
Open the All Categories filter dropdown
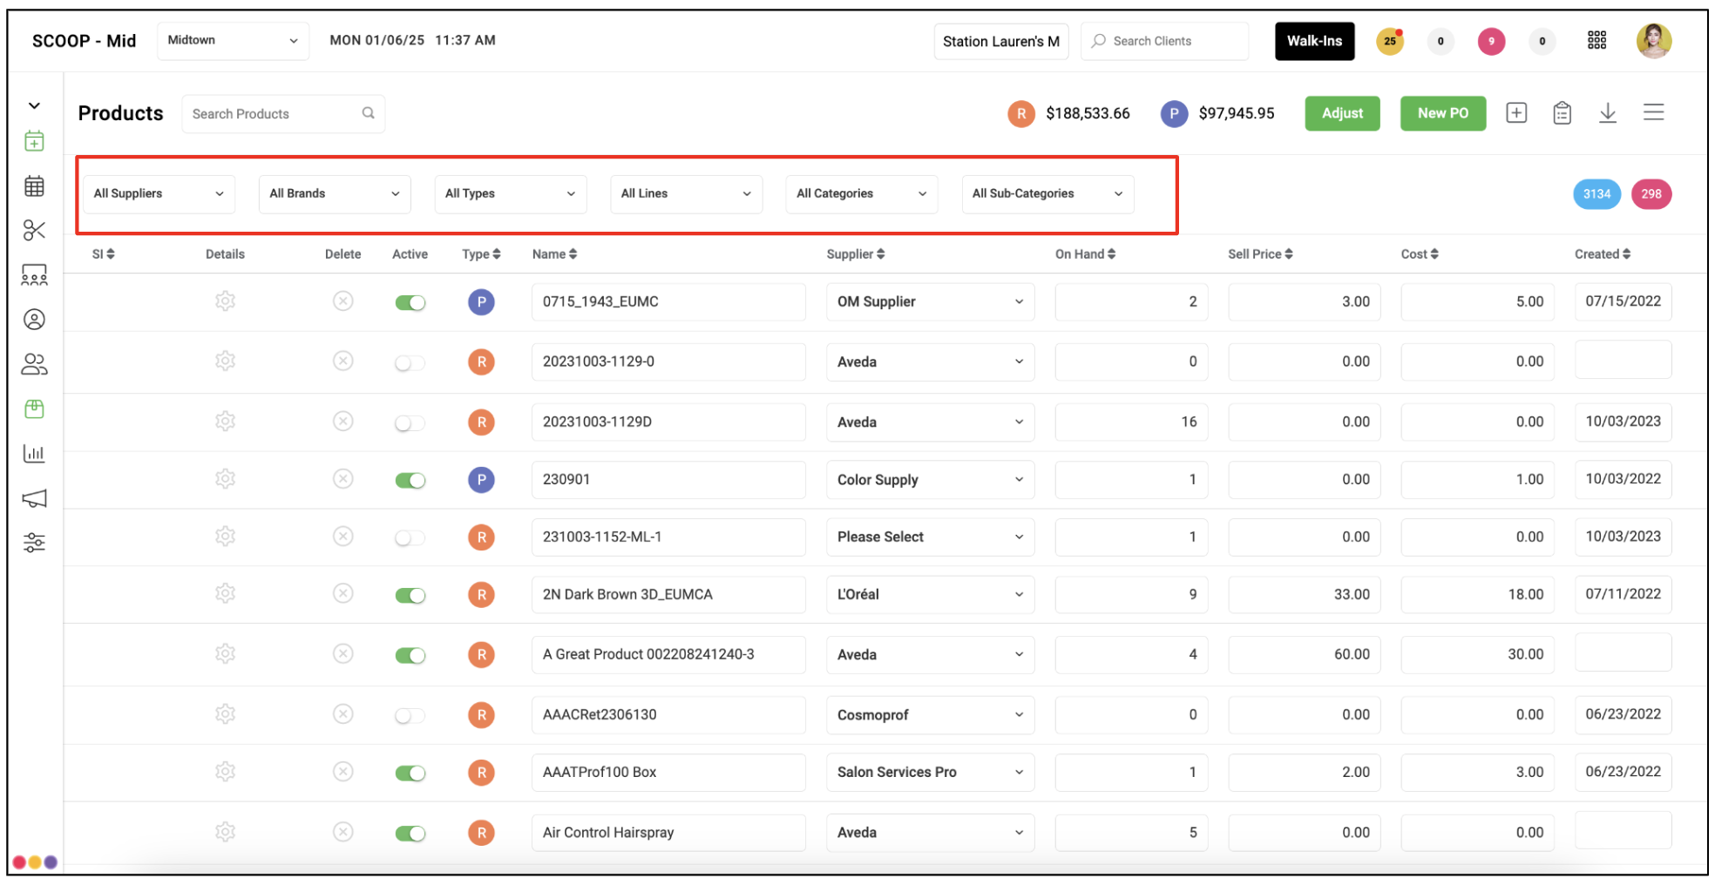(x=861, y=193)
